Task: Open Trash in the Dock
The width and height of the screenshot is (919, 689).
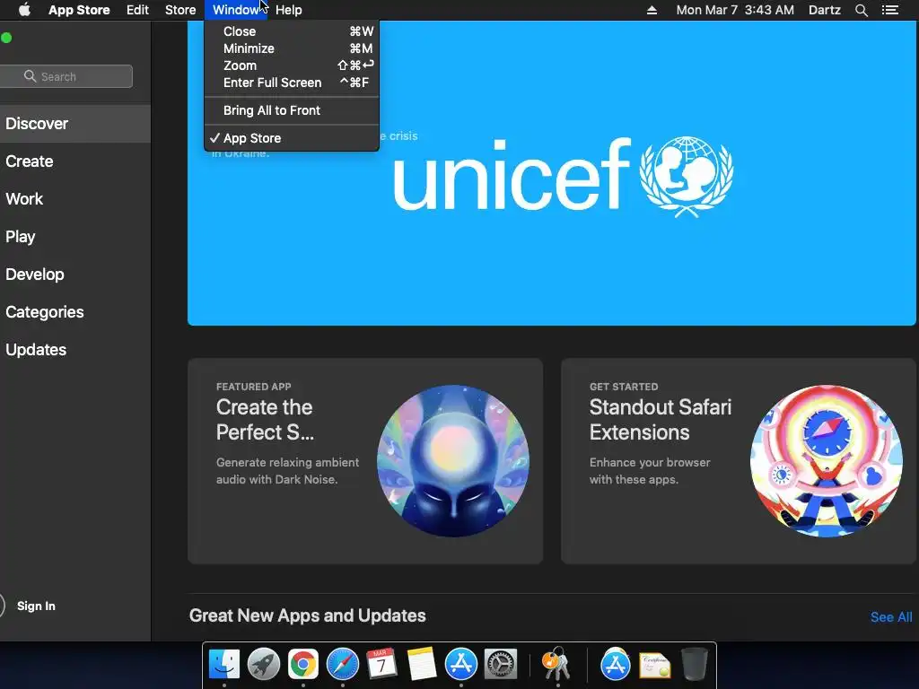Action: coord(695,664)
